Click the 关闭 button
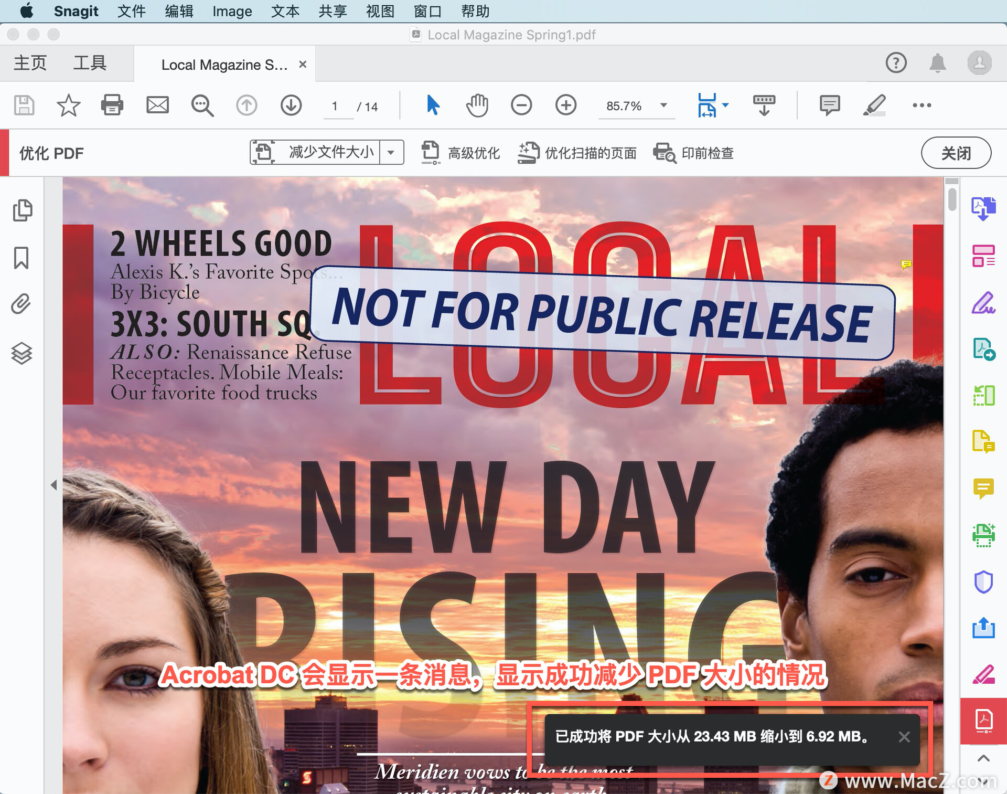This screenshot has width=1007, height=794. 956,153
